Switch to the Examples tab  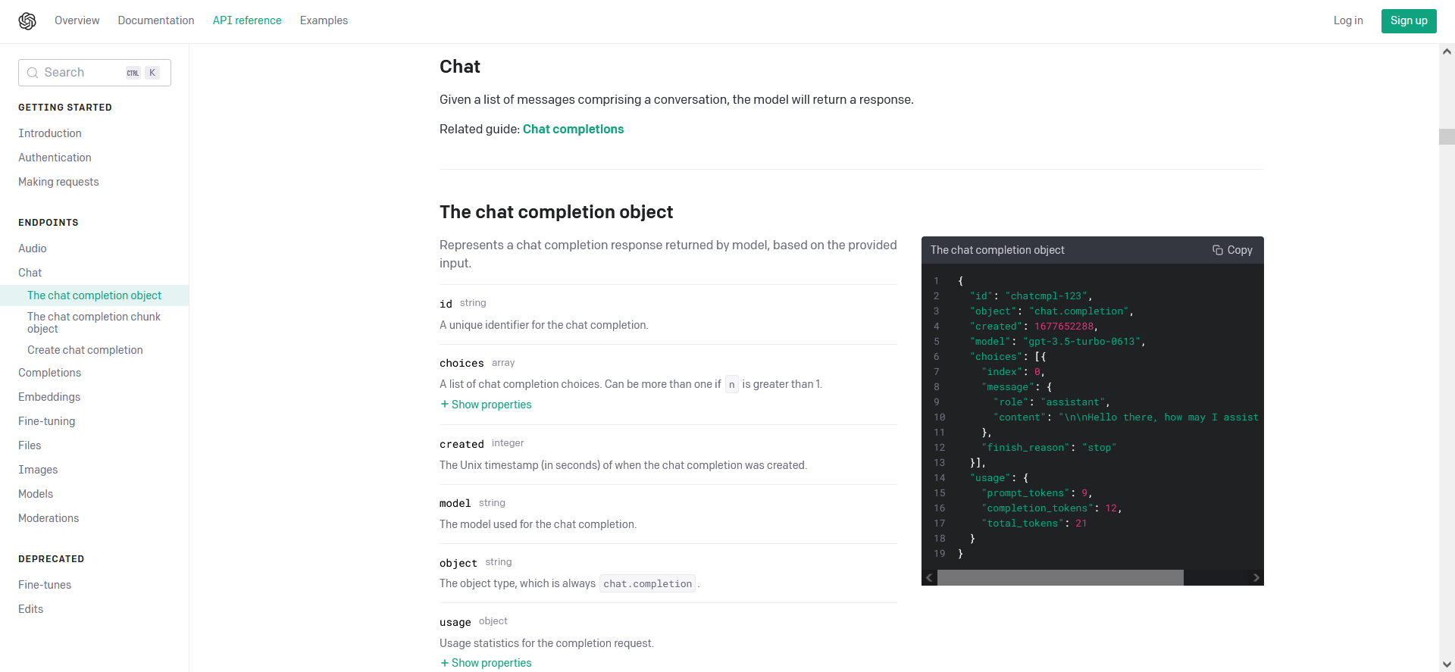click(324, 20)
